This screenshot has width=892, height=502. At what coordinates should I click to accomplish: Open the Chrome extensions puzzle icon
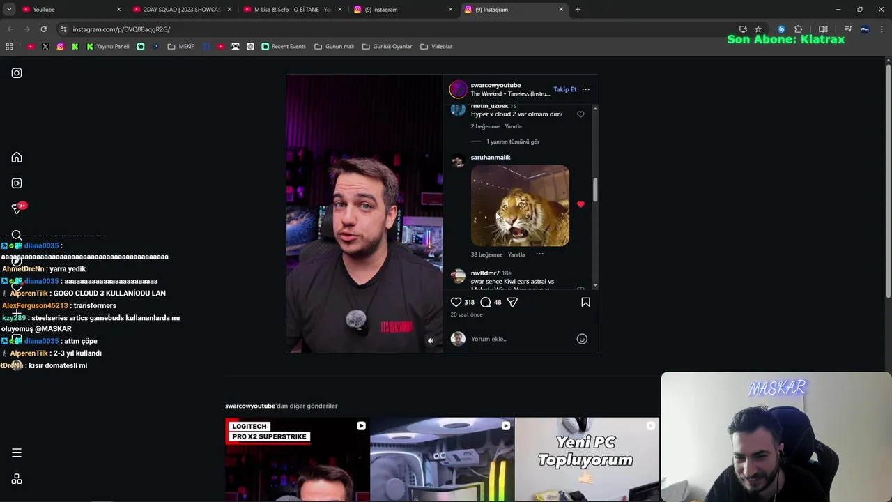pyautogui.click(x=799, y=29)
